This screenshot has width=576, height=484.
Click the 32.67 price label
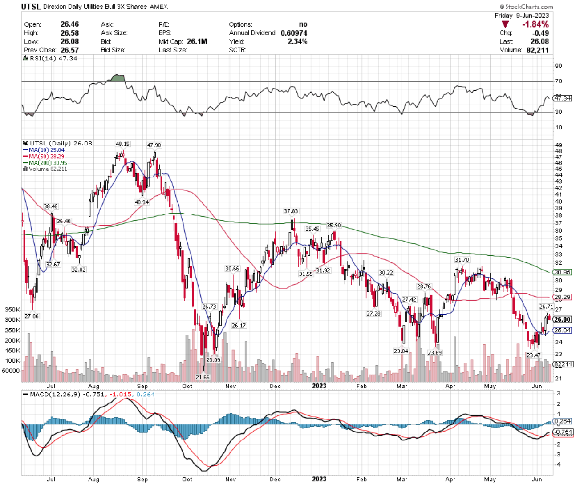tap(53, 264)
